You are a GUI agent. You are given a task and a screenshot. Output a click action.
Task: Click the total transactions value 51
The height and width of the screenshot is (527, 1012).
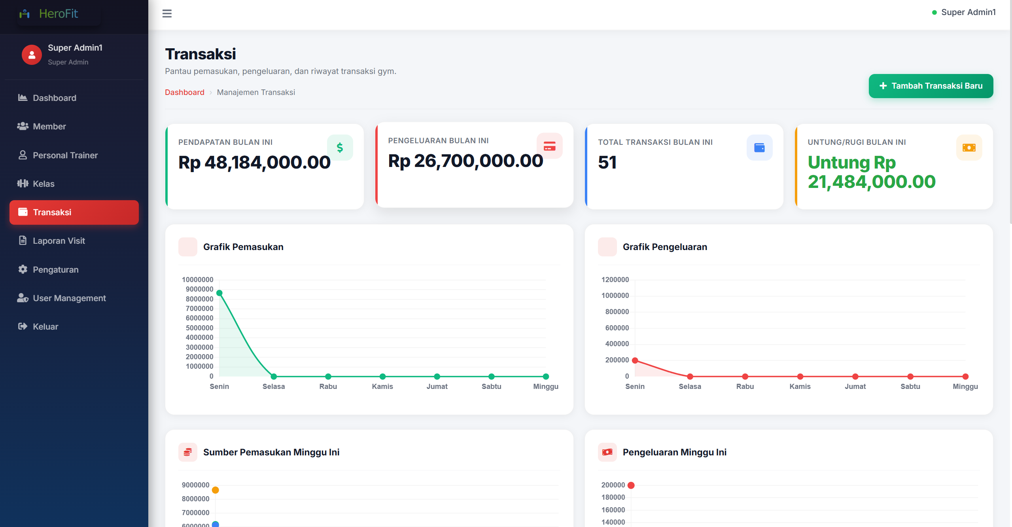coord(607,162)
